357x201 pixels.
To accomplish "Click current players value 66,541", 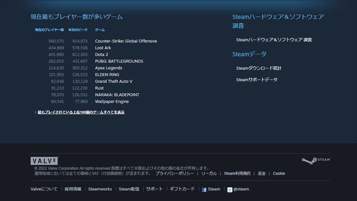I will pos(57,101).
